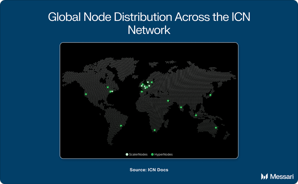Click the white ScalerNode on US east coast
Viewport: 298px width, 184px height.
[112, 91]
